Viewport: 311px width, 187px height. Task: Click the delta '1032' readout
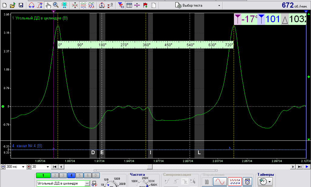[294, 19]
